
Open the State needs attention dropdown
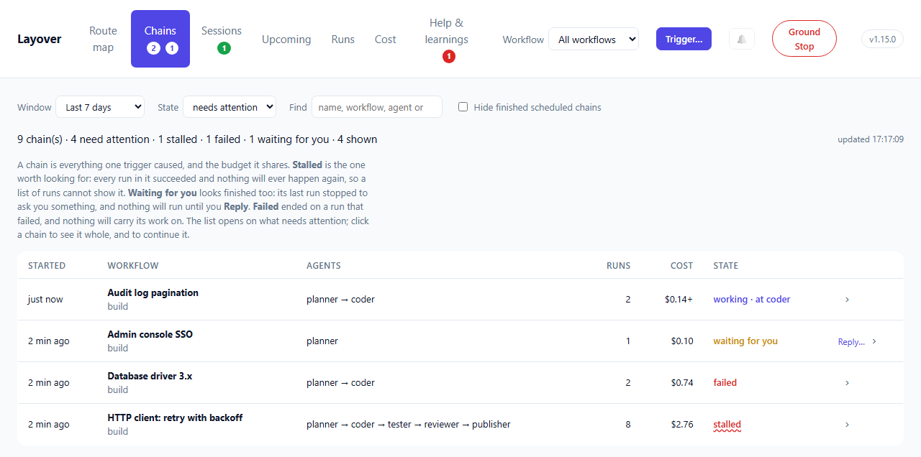point(230,107)
